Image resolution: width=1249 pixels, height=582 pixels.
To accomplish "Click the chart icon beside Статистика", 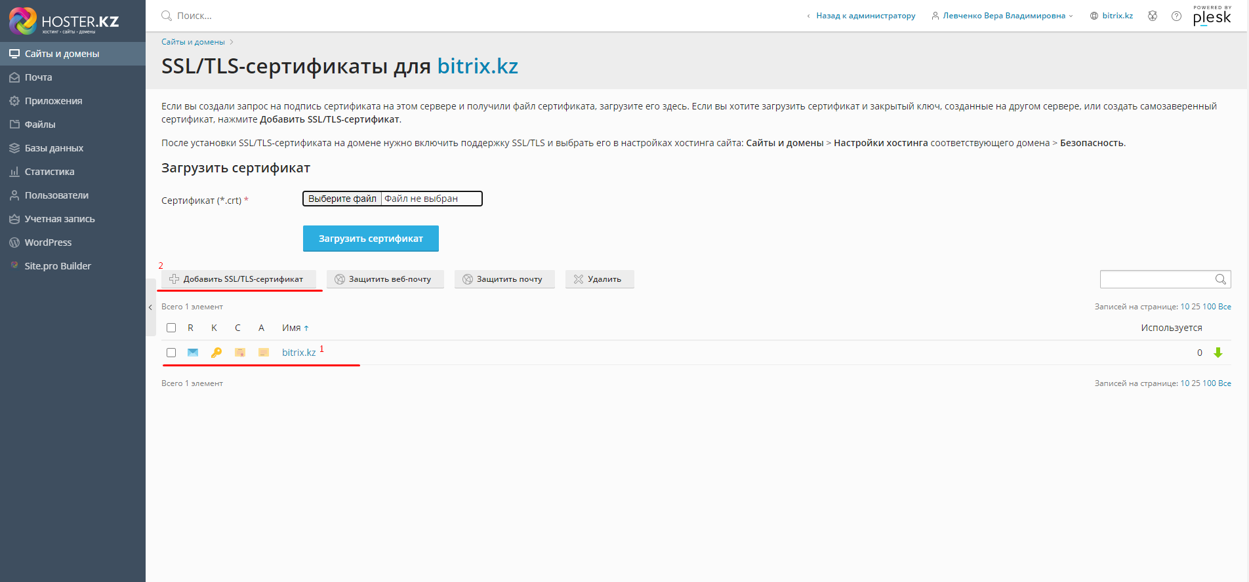I will click(14, 172).
